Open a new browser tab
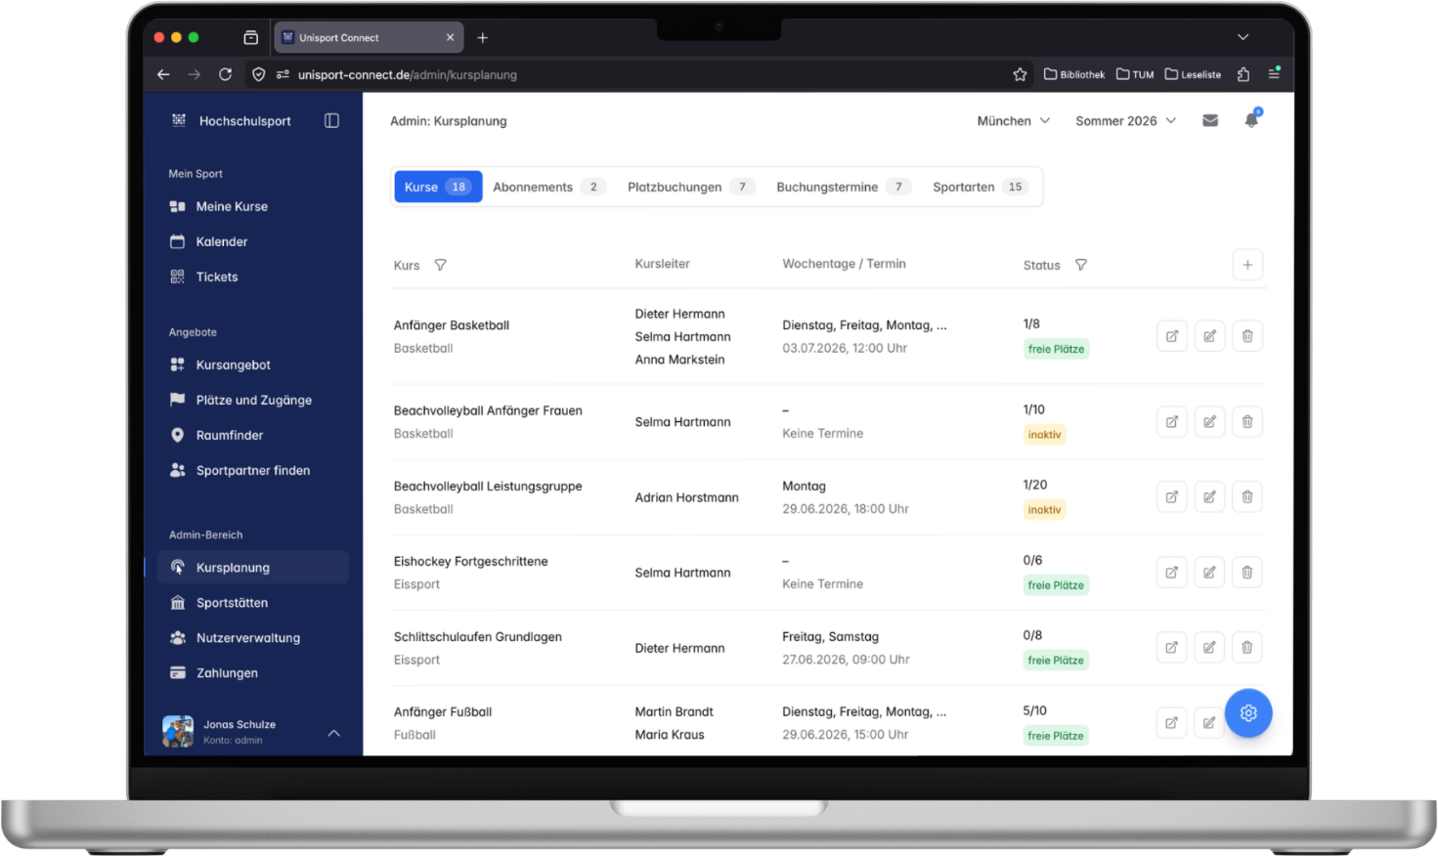 [x=482, y=37]
